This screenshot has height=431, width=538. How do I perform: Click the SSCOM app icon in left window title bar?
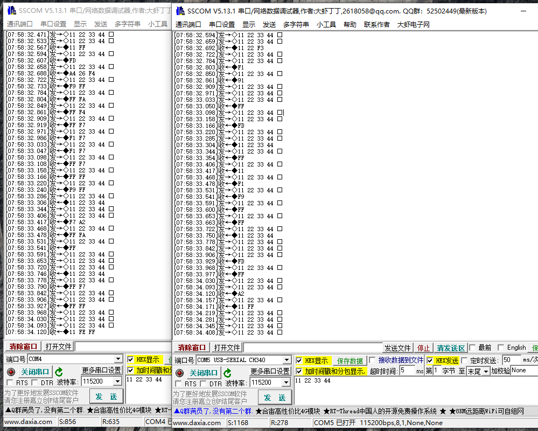point(10,11)
